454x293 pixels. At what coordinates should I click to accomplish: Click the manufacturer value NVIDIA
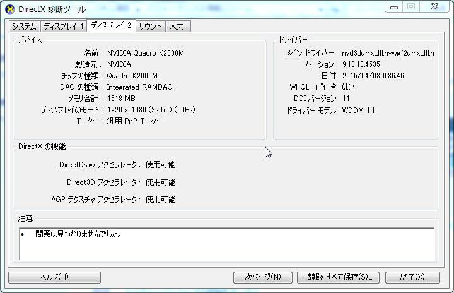[119, 64]
